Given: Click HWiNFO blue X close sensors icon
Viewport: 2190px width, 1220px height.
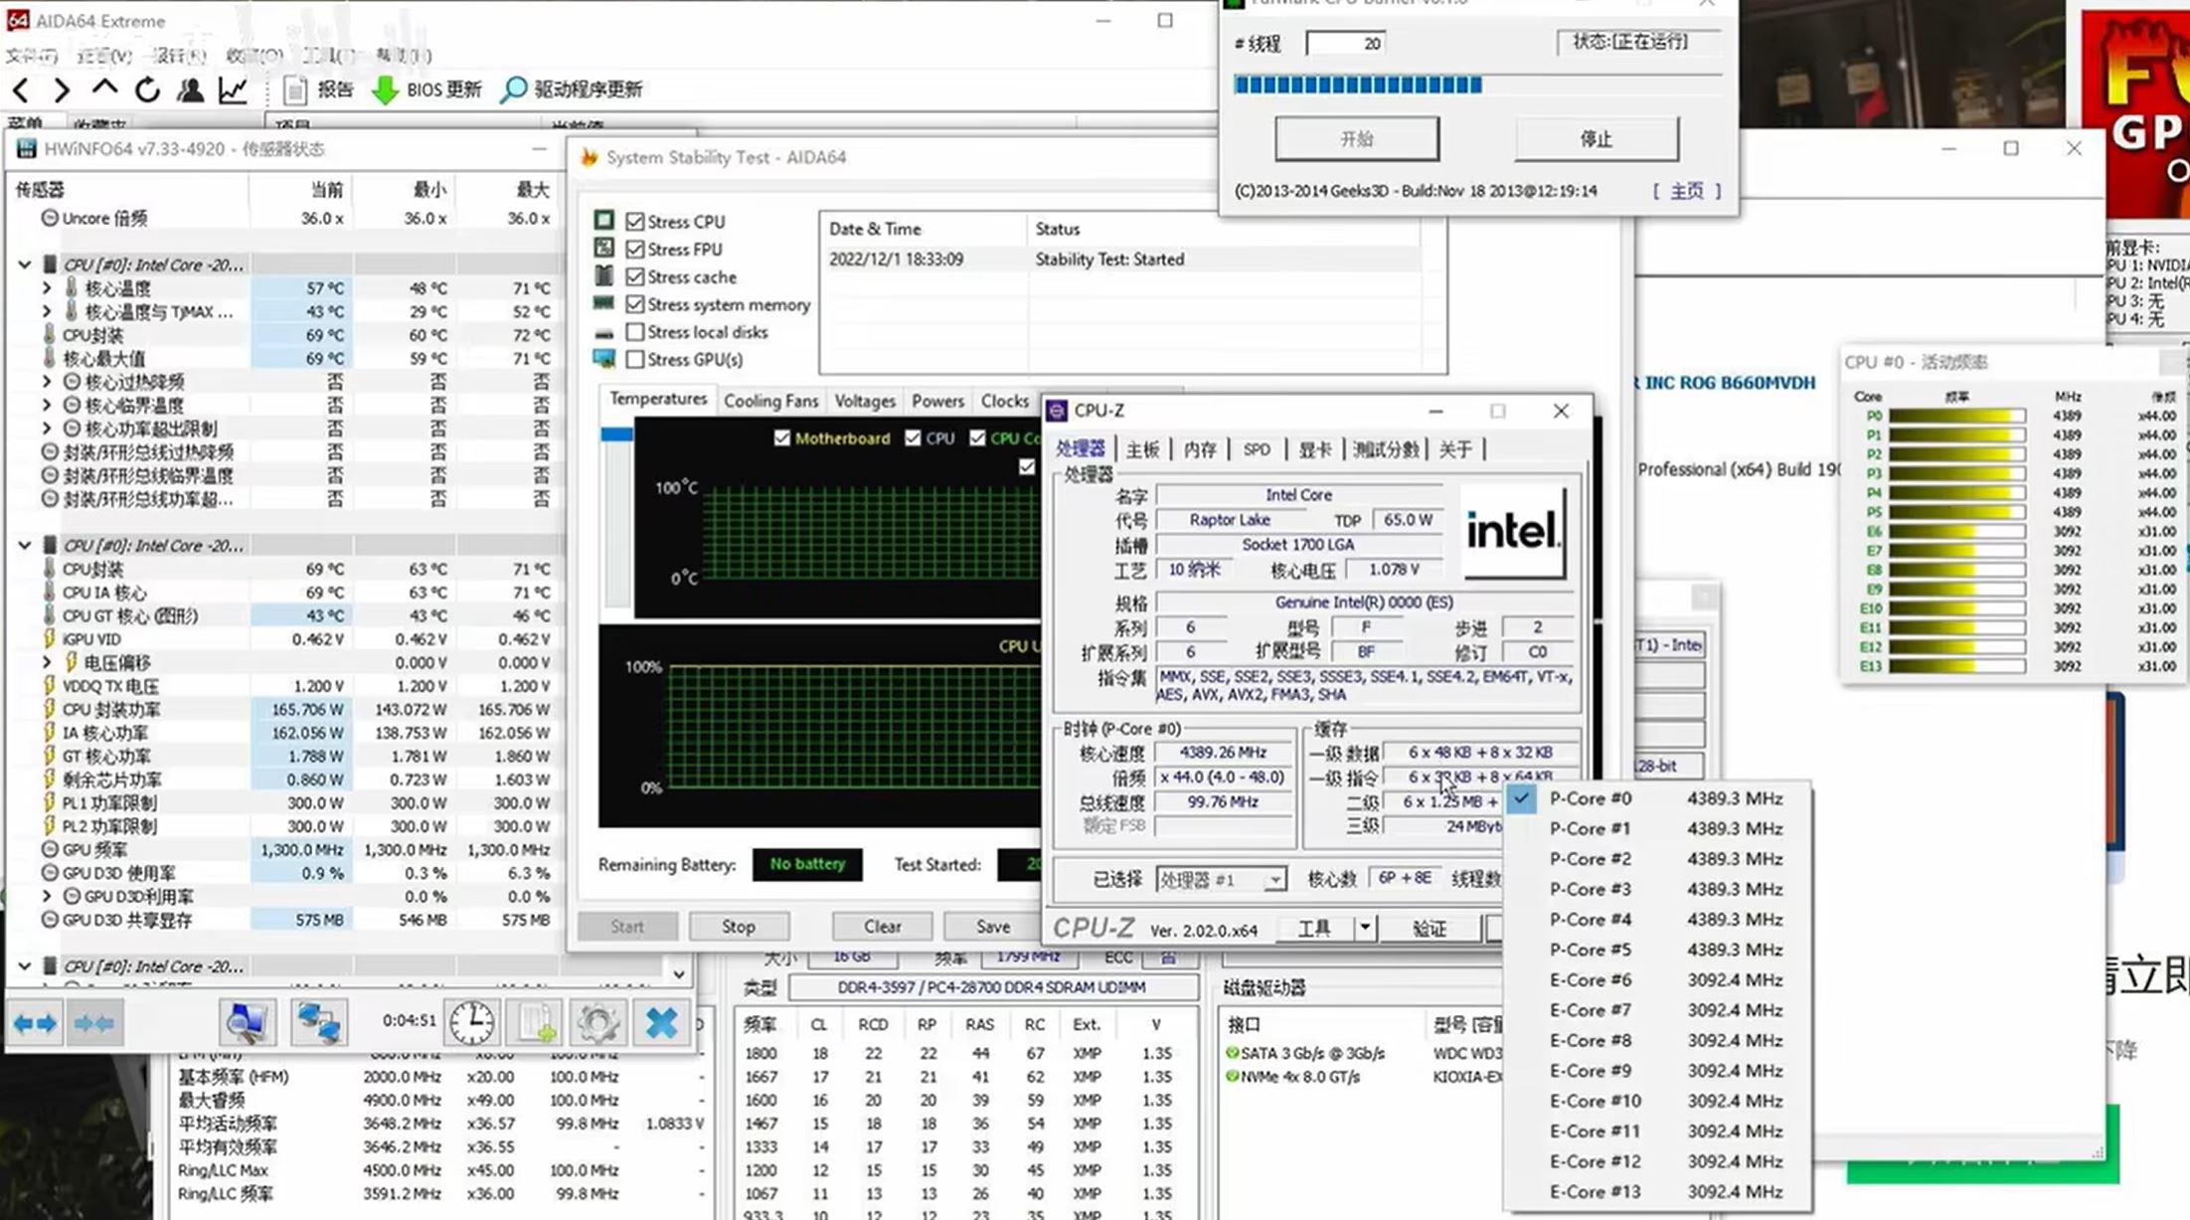Looking at the screenshot, I should coord(661,1021).
